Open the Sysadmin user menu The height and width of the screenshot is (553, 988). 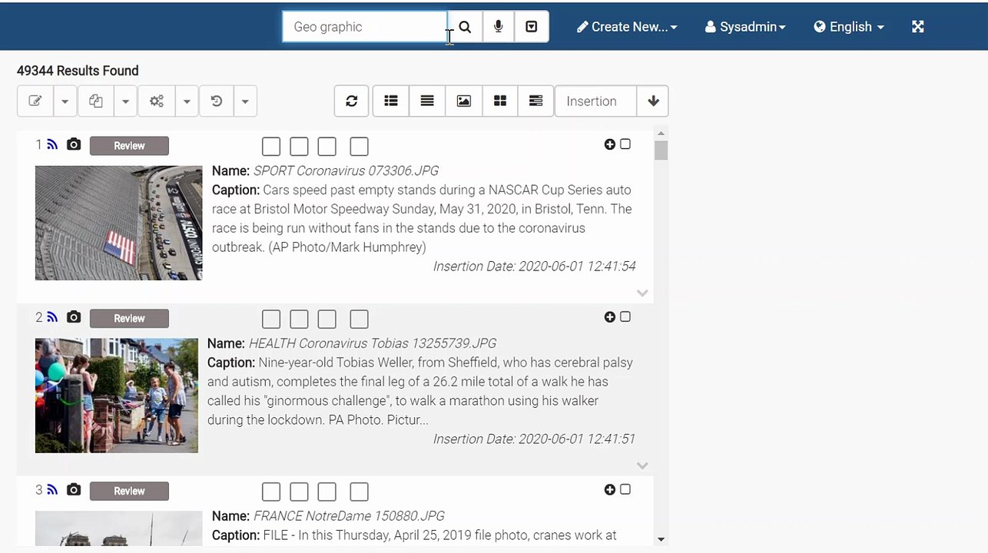[x=745, y=27]
